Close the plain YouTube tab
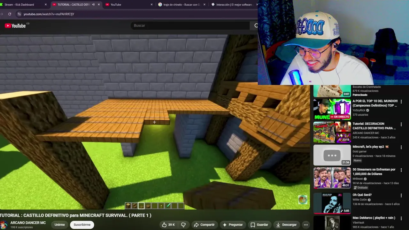Viewport: 409px width, 230px height. (x=152, y=4)
